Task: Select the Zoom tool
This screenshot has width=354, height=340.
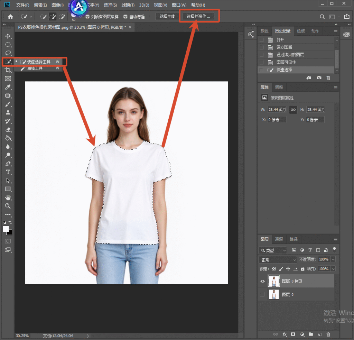Action: coord(8,206)
